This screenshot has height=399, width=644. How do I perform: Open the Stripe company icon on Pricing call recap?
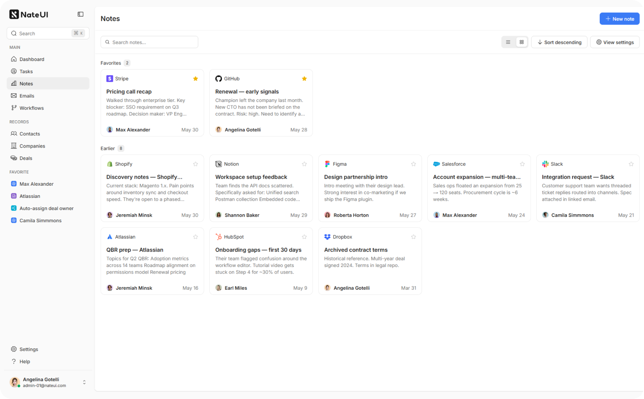(x=110, y=79)
